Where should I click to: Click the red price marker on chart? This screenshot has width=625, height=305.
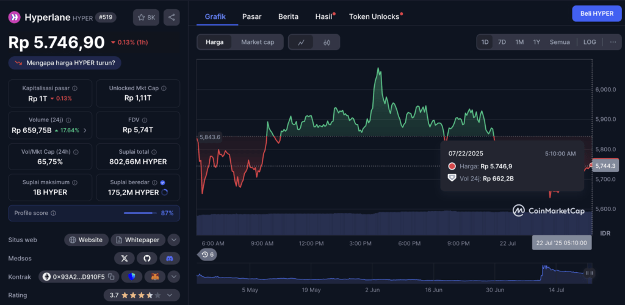click(x=591, y=165)
